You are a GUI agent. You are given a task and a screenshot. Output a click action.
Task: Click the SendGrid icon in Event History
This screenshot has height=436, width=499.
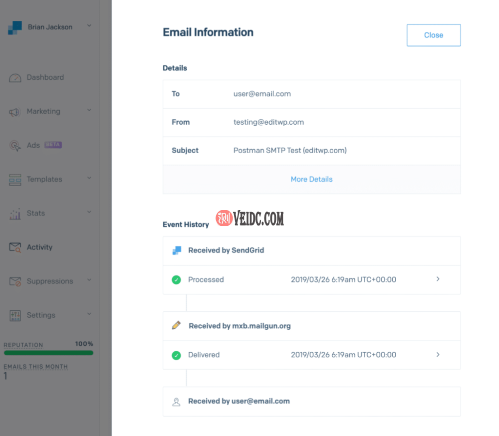coord(177,250)
